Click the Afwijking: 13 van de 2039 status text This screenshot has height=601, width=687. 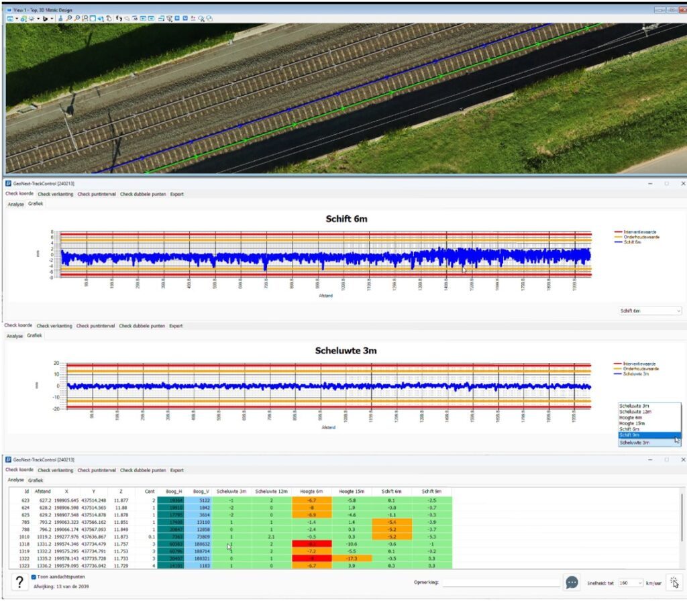[x=61, y=586]
